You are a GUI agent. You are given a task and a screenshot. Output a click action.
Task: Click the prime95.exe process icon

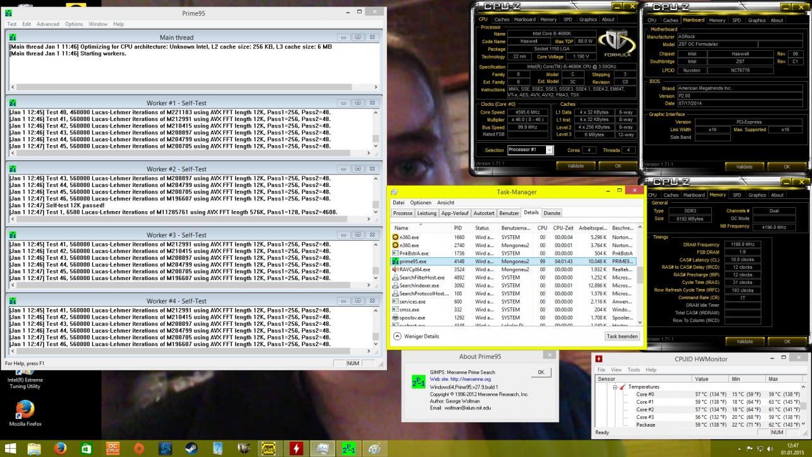tap(396, 261)
